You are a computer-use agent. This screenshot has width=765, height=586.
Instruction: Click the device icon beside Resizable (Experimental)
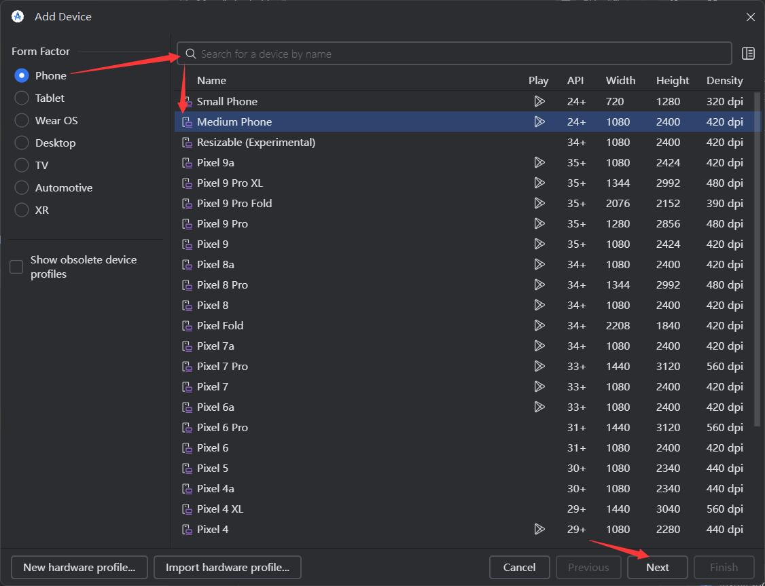[x=187, y=143]
